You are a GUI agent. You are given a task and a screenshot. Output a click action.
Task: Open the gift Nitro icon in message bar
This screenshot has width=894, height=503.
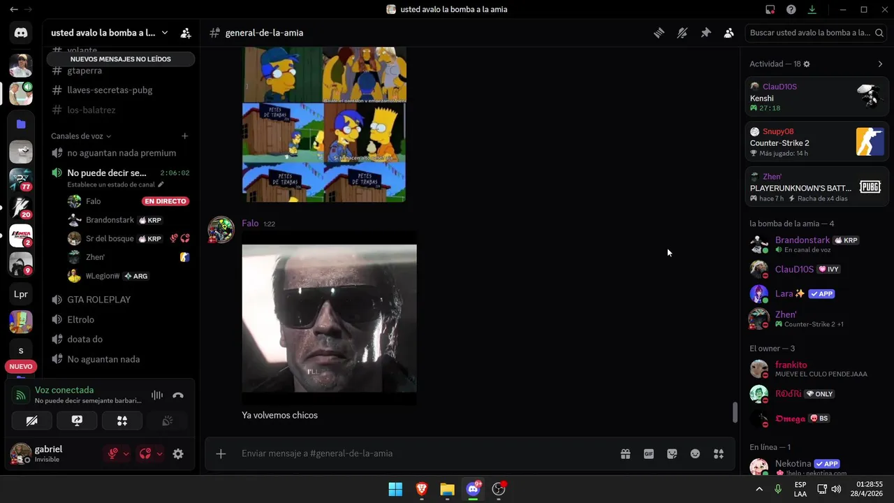(625, 454)
